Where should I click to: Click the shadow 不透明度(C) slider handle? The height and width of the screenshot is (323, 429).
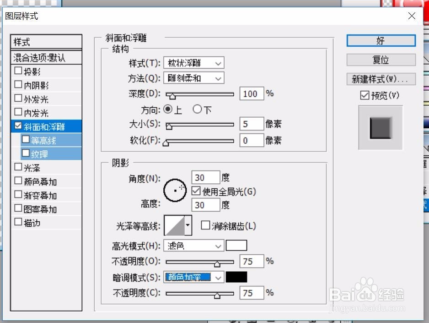217,296
